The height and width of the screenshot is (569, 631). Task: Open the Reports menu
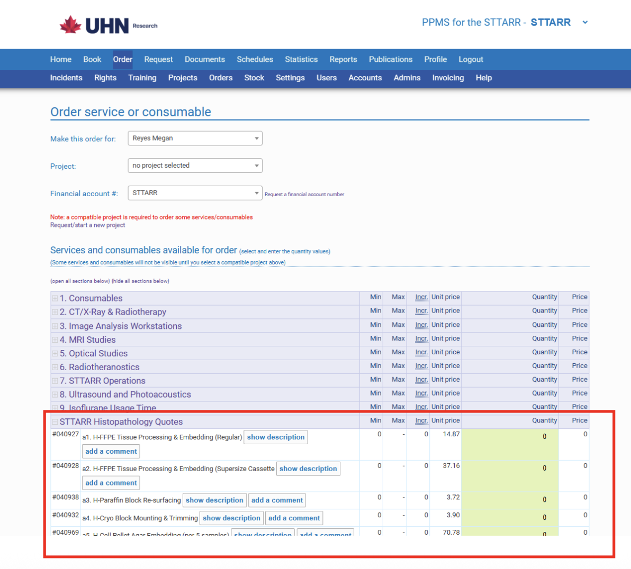[x=343, y=60]
